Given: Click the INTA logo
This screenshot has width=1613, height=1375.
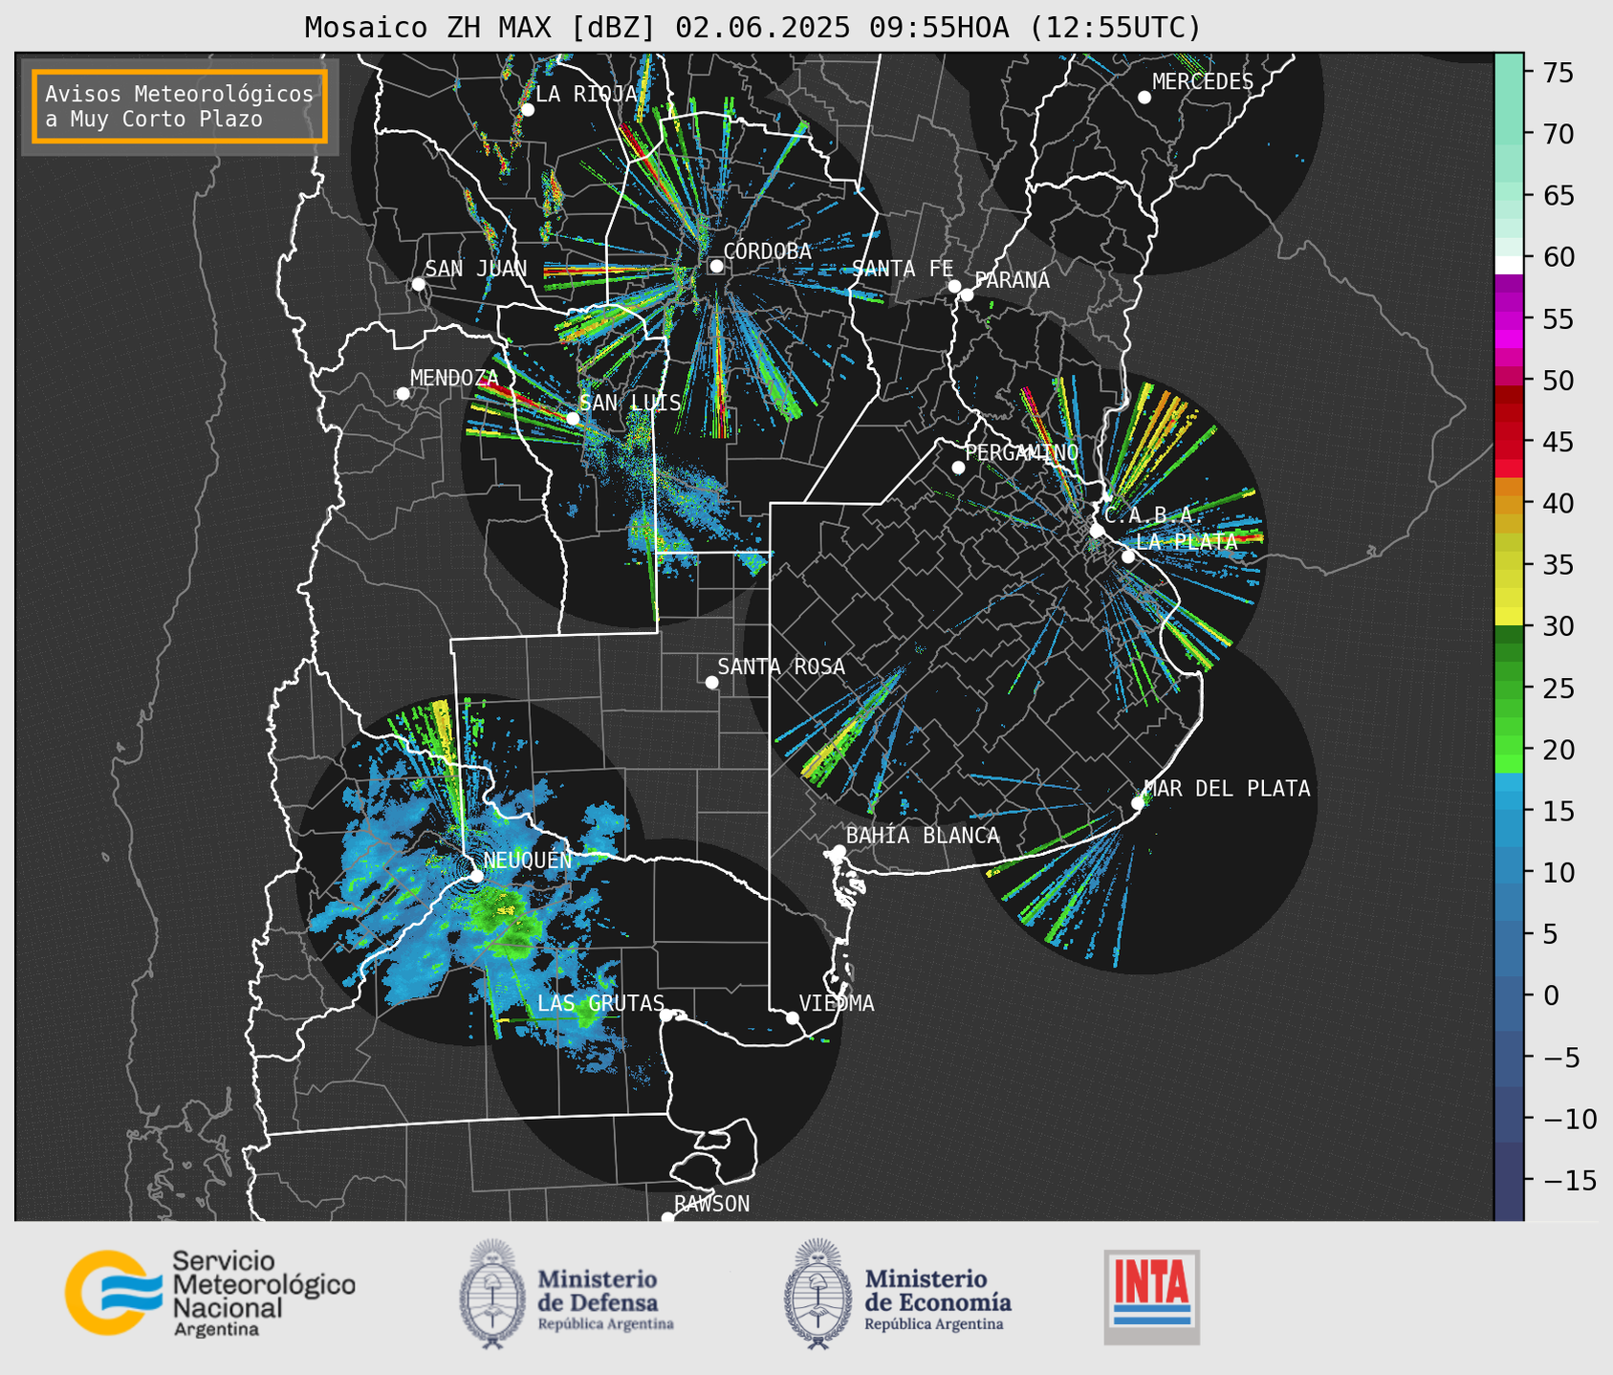Looking at the screenshot, I should 1152,1297.
